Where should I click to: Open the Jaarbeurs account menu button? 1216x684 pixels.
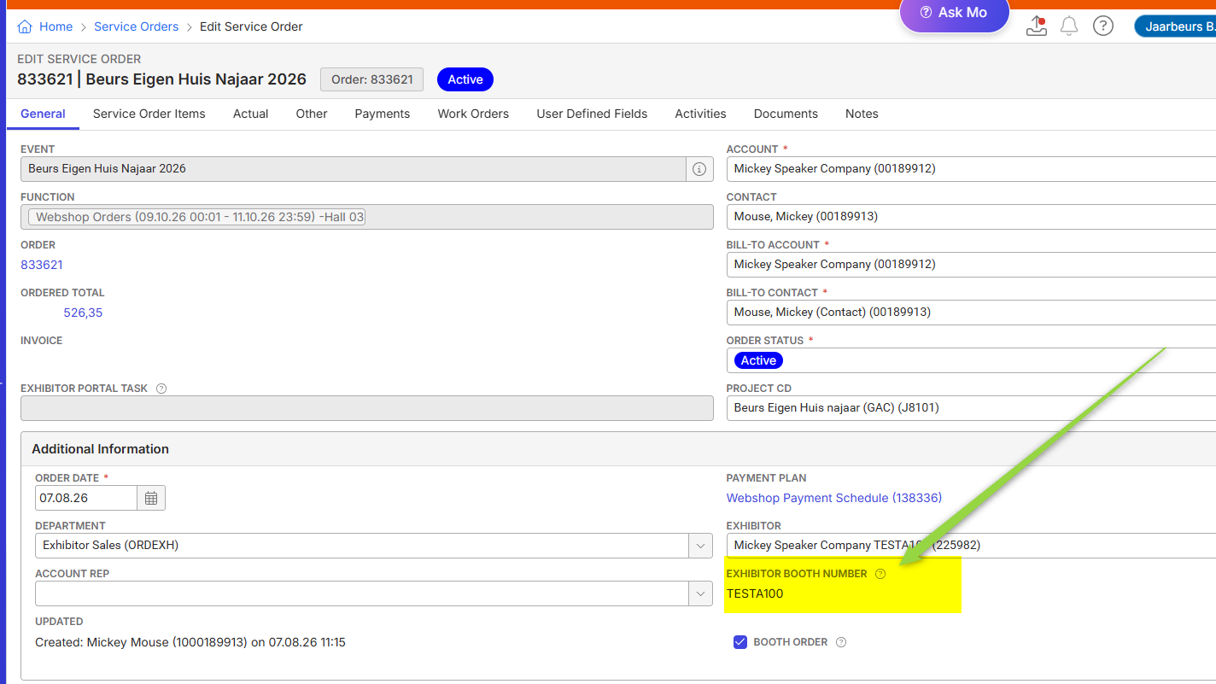coord(1175,26)
